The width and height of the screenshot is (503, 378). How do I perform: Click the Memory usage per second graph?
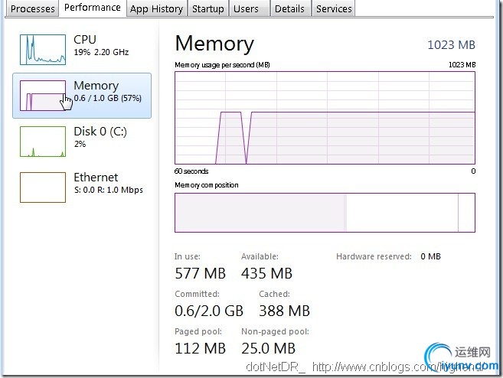tap(325, 116)
